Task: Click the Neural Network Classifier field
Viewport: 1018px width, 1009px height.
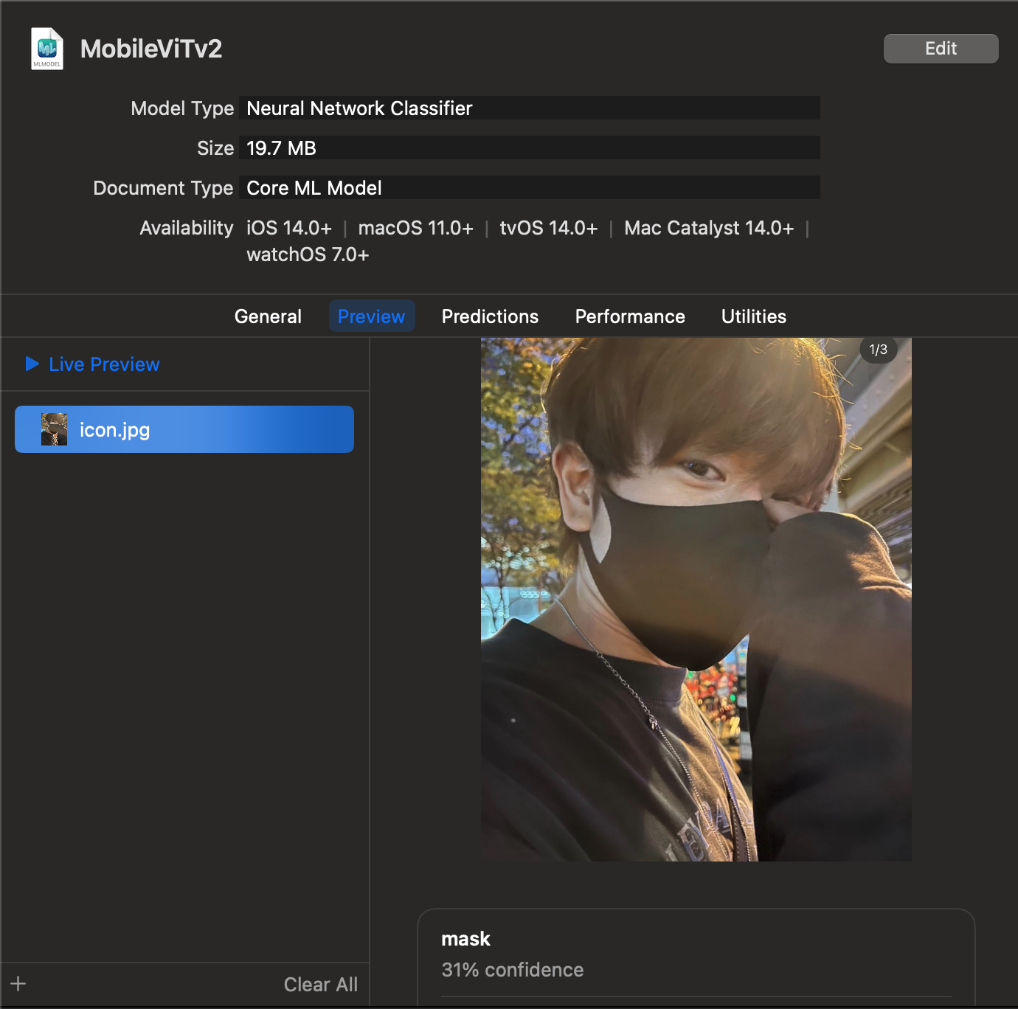Action: [x=529, y=108]
